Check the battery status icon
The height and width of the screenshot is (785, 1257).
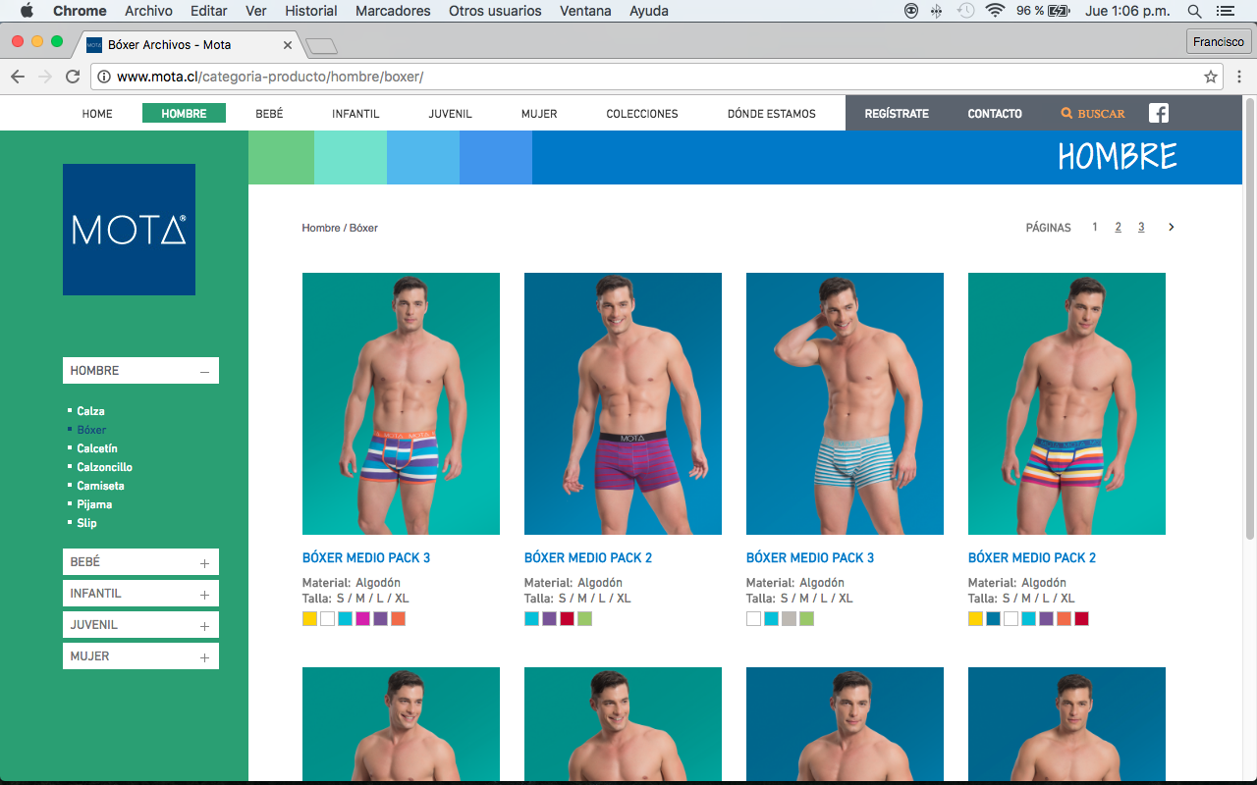pos(1059,11)
